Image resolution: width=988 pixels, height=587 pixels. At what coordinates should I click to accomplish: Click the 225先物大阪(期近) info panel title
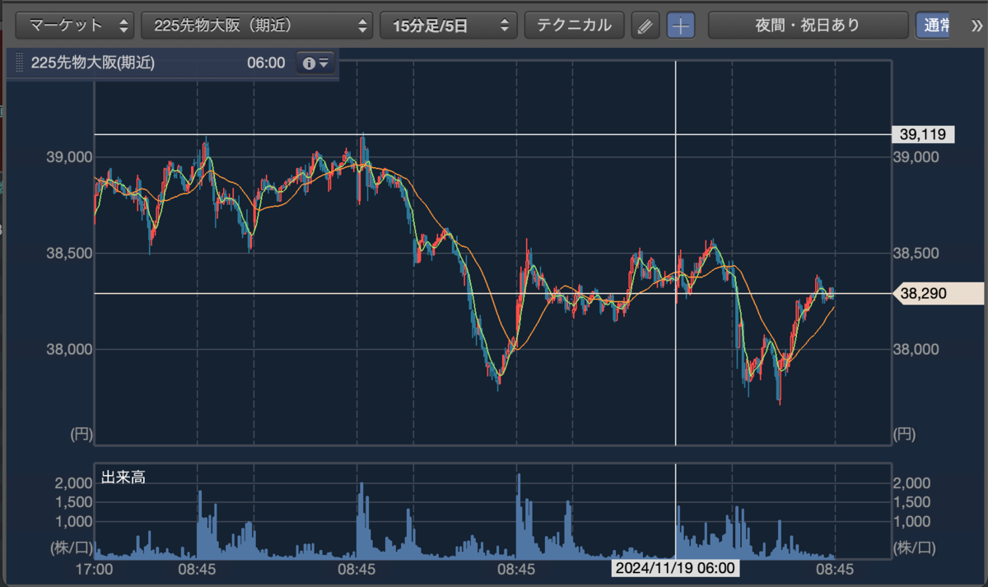[x=92, y=63]
